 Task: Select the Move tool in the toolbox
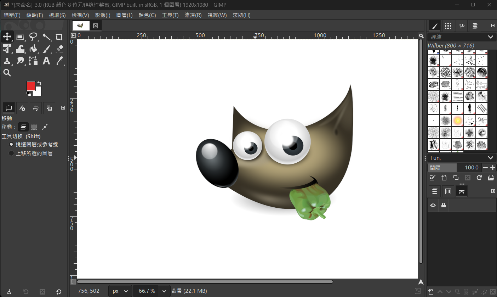coord(7,37)
